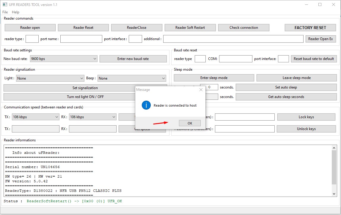This screenshot has width=341, height=215.
Task: Click scroll up arrow in Reader informations
Action: (x=334, y=148)
